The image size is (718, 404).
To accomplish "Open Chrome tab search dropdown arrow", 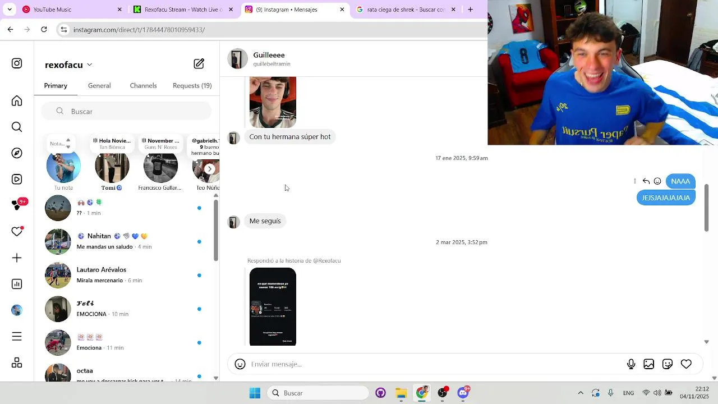I will coord(9,10).
